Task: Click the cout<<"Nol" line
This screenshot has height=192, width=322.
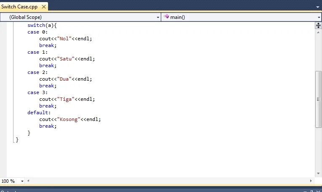Action: click(66, 39)
